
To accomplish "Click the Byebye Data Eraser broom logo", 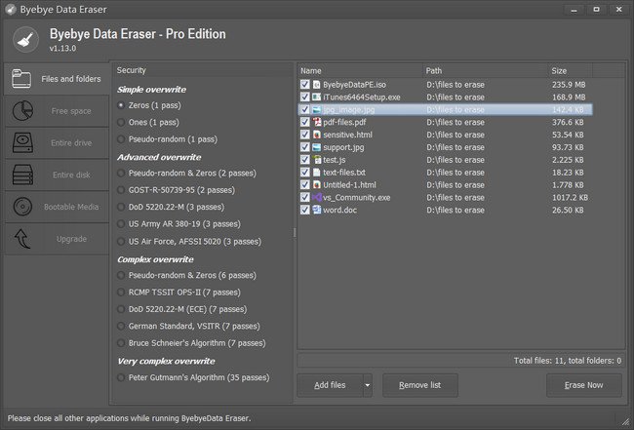I will click(x=25, y=40).
